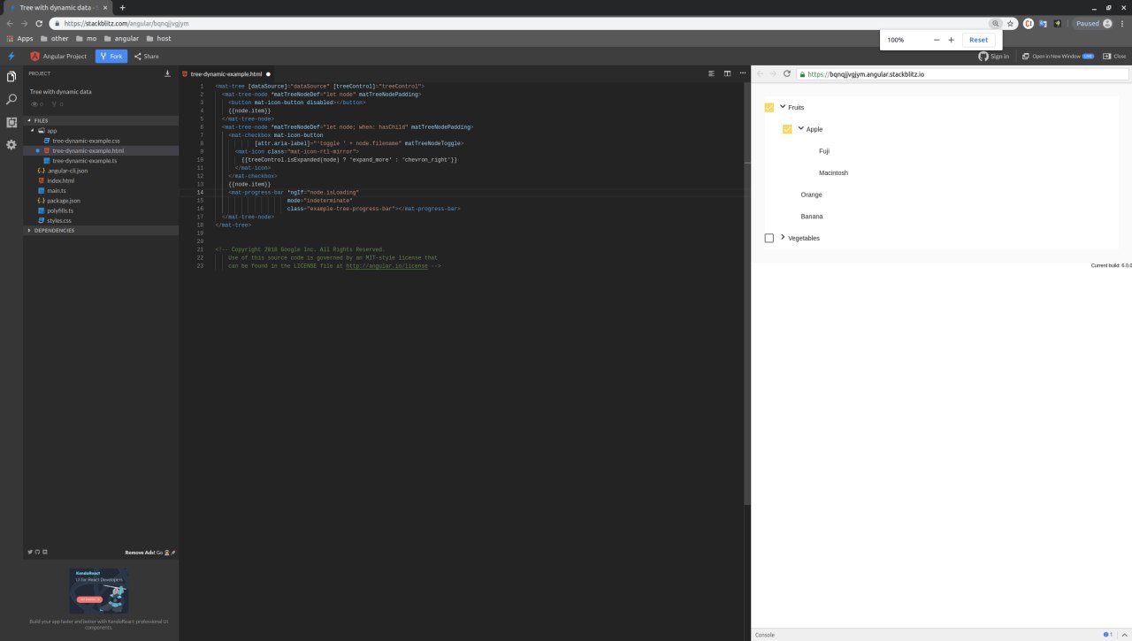1132x641 pixels.
Task: Go forward in the preview pane
Action: 773,73
